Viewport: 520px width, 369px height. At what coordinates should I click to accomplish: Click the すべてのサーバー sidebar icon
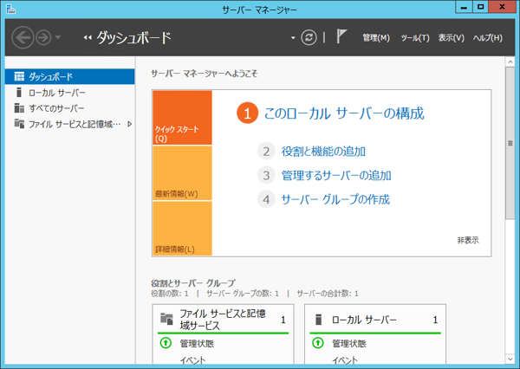coord(19,108)
